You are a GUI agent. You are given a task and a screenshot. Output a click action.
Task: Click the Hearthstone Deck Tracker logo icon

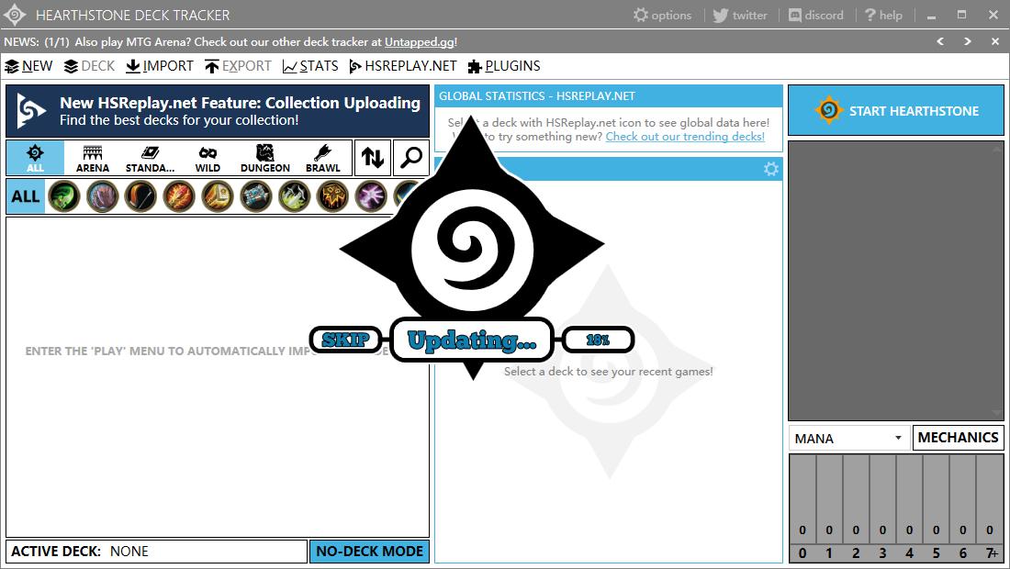tap(15, 15)
